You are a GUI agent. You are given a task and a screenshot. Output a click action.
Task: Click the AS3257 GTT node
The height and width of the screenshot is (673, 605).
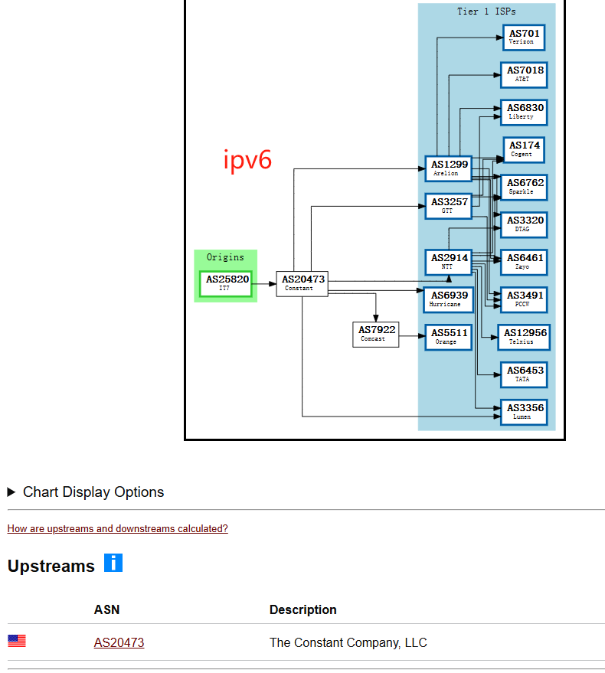pyautogui.click(x=449, y=206)
